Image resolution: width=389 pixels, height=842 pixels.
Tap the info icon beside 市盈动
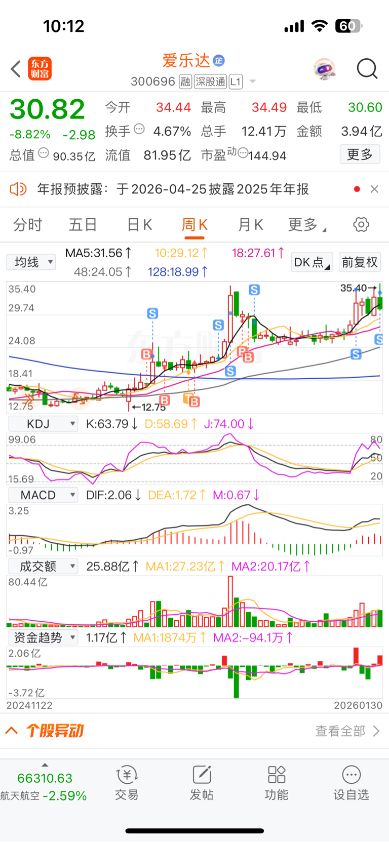click(243, 153)
